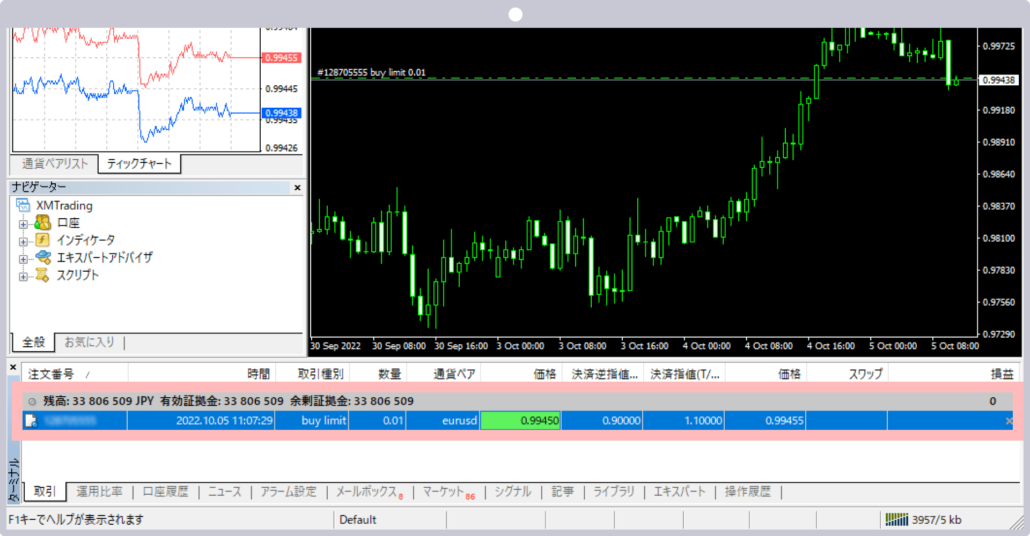Select the 口座 tree item label
Image resolution: width=1030 pixels, height=536 pixels.
69,223
